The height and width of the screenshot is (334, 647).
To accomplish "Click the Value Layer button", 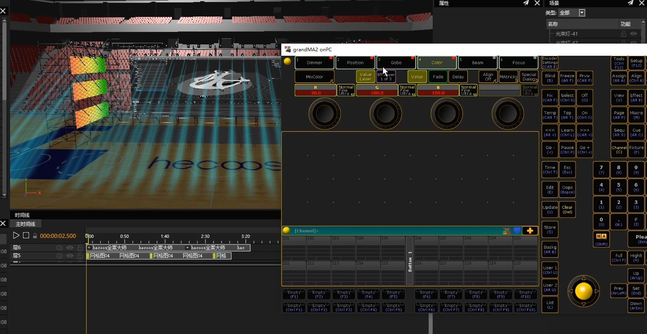I will 365,77.
